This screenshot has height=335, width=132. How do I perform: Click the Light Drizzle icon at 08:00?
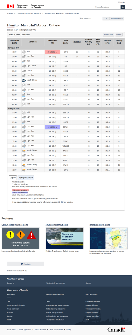point(24,66)
